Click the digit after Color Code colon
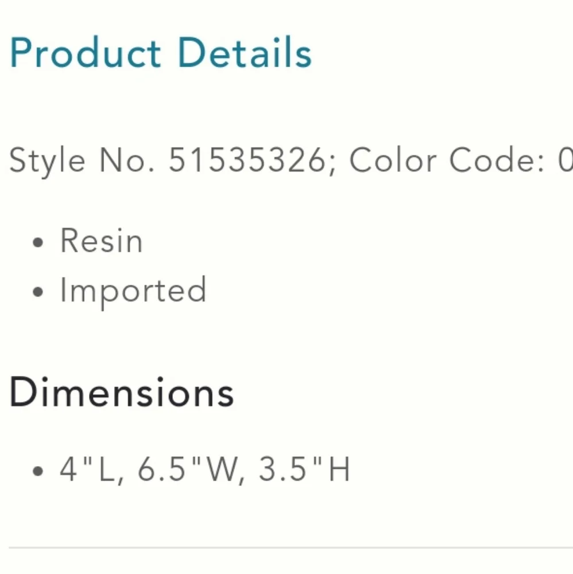Image resolution: width=573 pixels, height=574 pixels. 566,160
